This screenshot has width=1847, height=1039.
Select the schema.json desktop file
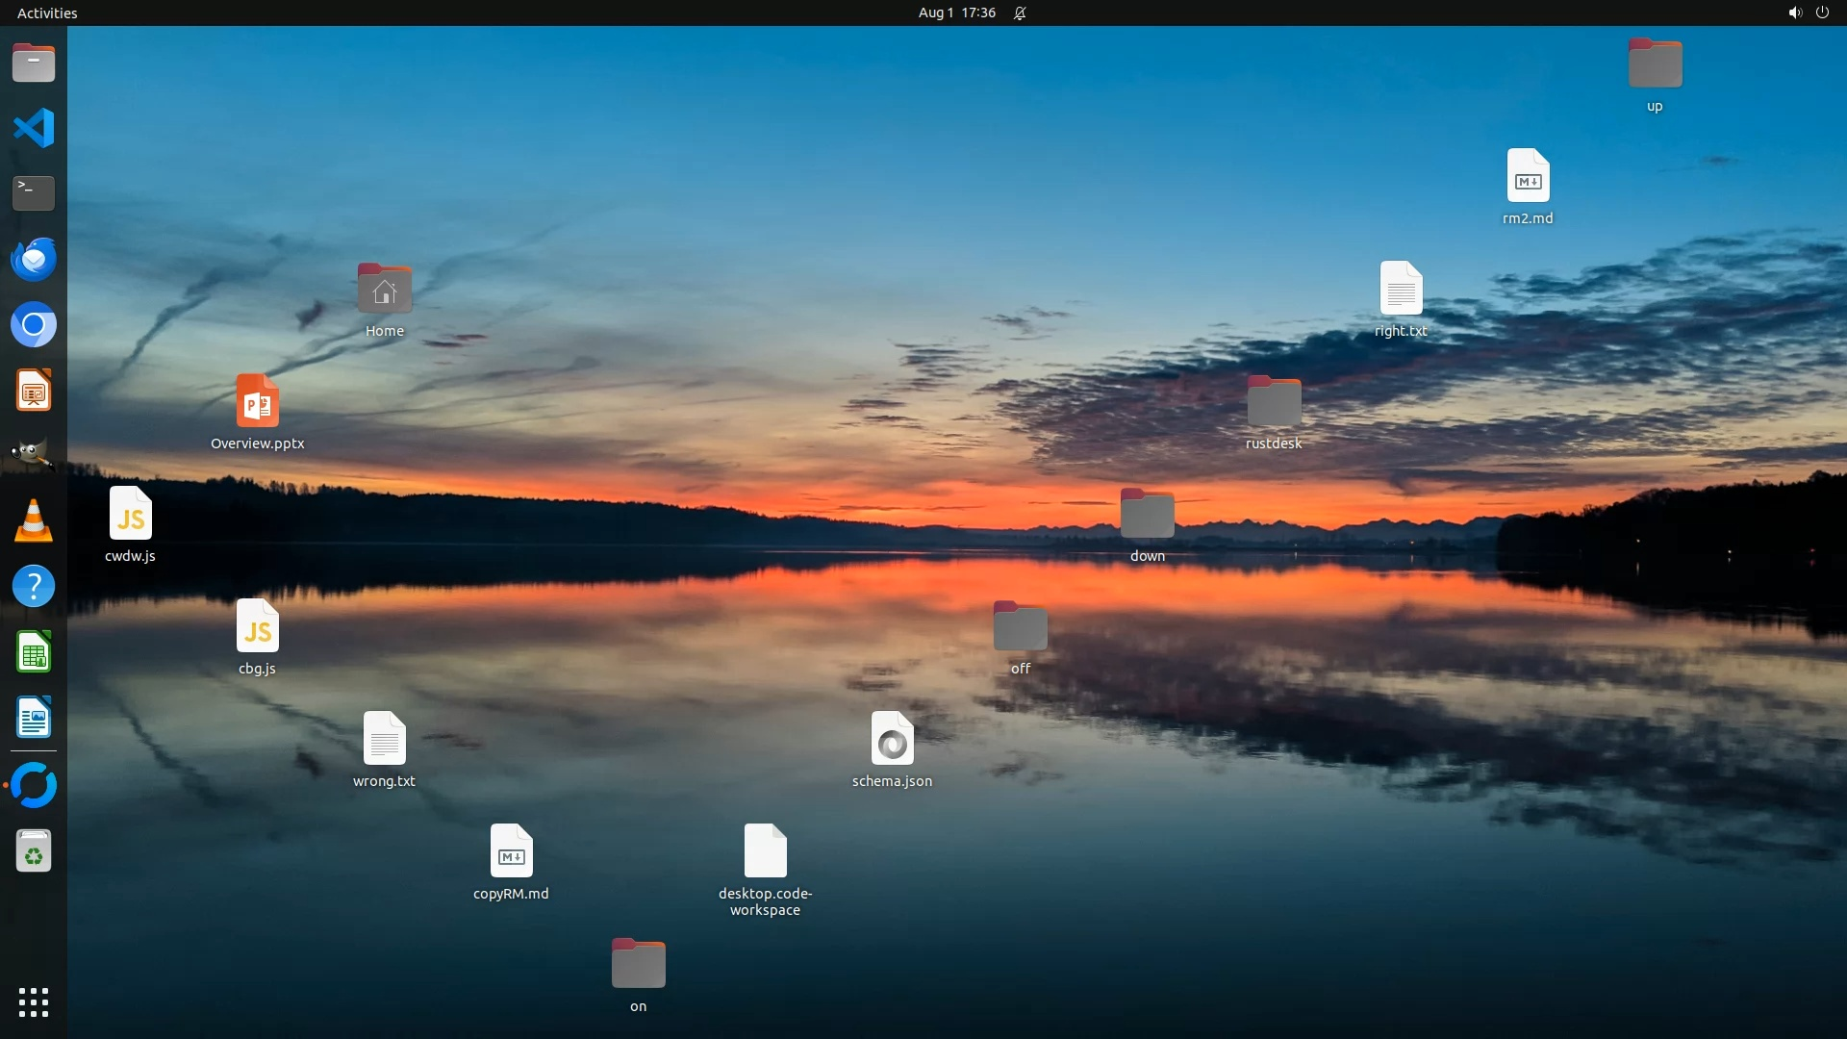892,740
